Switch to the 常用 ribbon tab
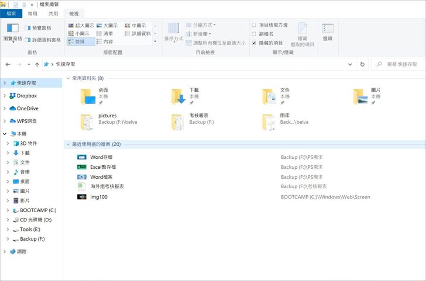This screenshot has height=281, width=426. point(33,13)
